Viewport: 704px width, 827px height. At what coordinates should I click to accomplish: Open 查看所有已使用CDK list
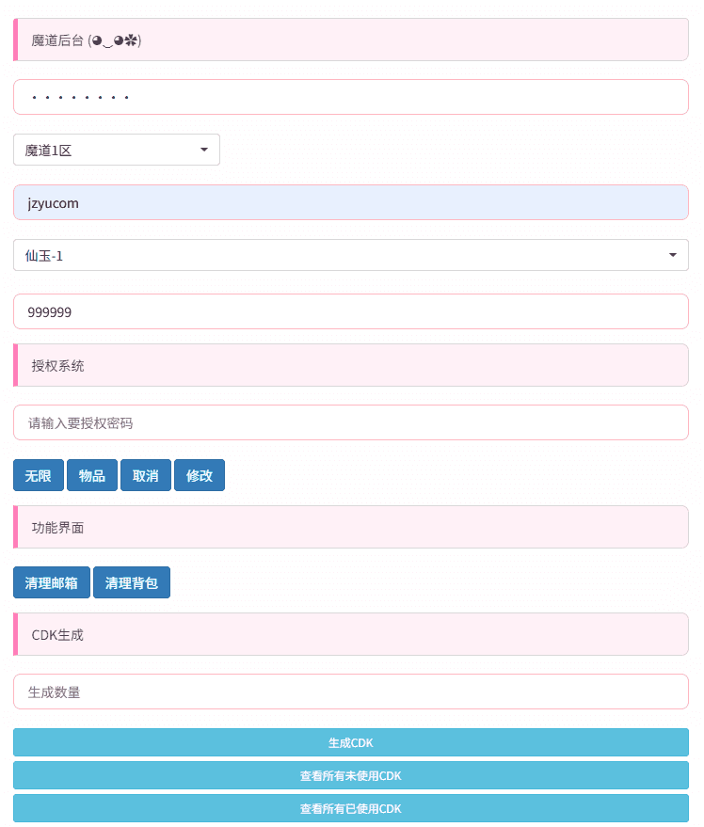tap(350, 808)
